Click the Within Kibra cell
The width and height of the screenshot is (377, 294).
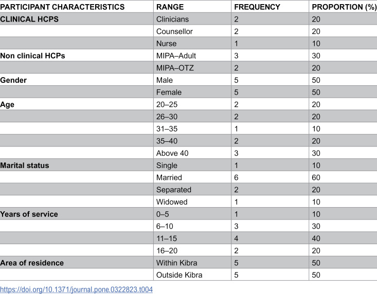coord(177,263)
